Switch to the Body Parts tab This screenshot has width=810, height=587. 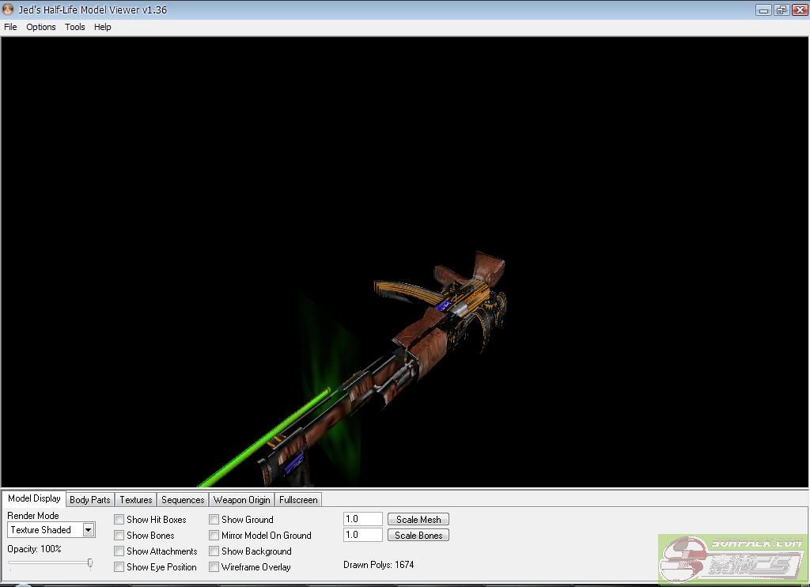[90, 500]
